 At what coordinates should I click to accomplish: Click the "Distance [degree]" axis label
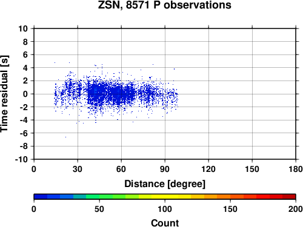165,184
